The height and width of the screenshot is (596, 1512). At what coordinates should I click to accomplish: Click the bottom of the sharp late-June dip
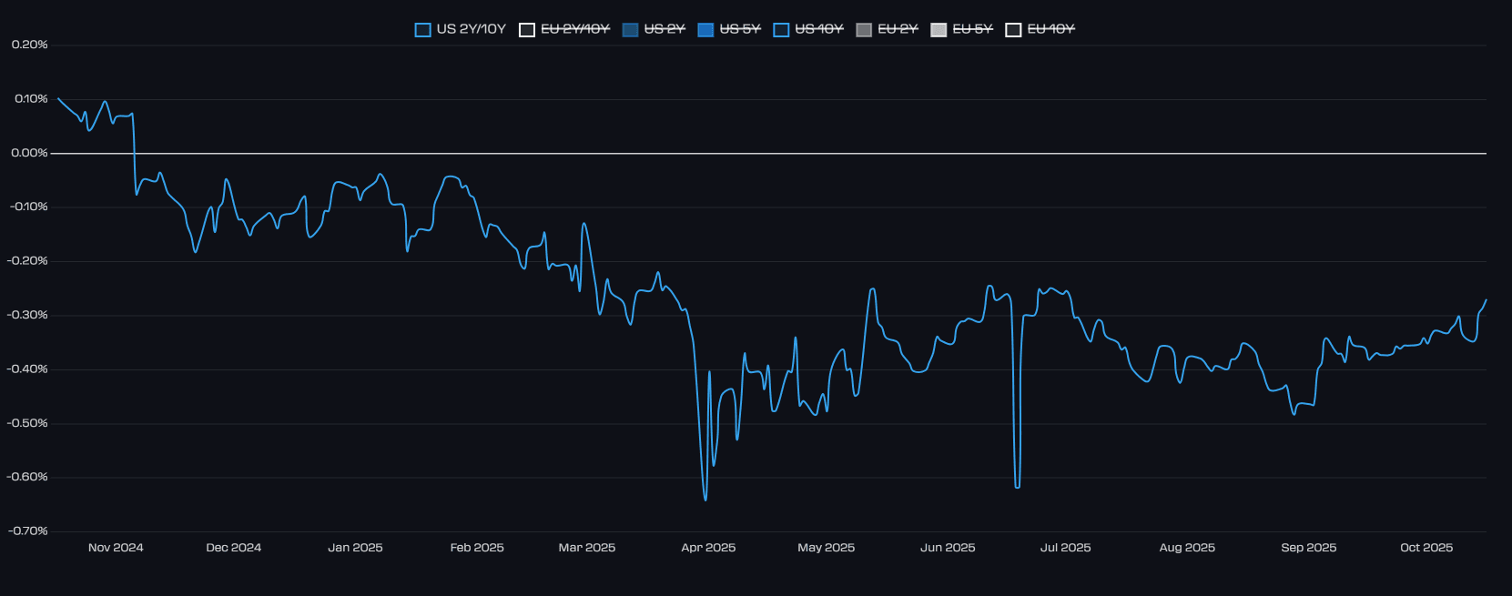(x=1017, y=487)
